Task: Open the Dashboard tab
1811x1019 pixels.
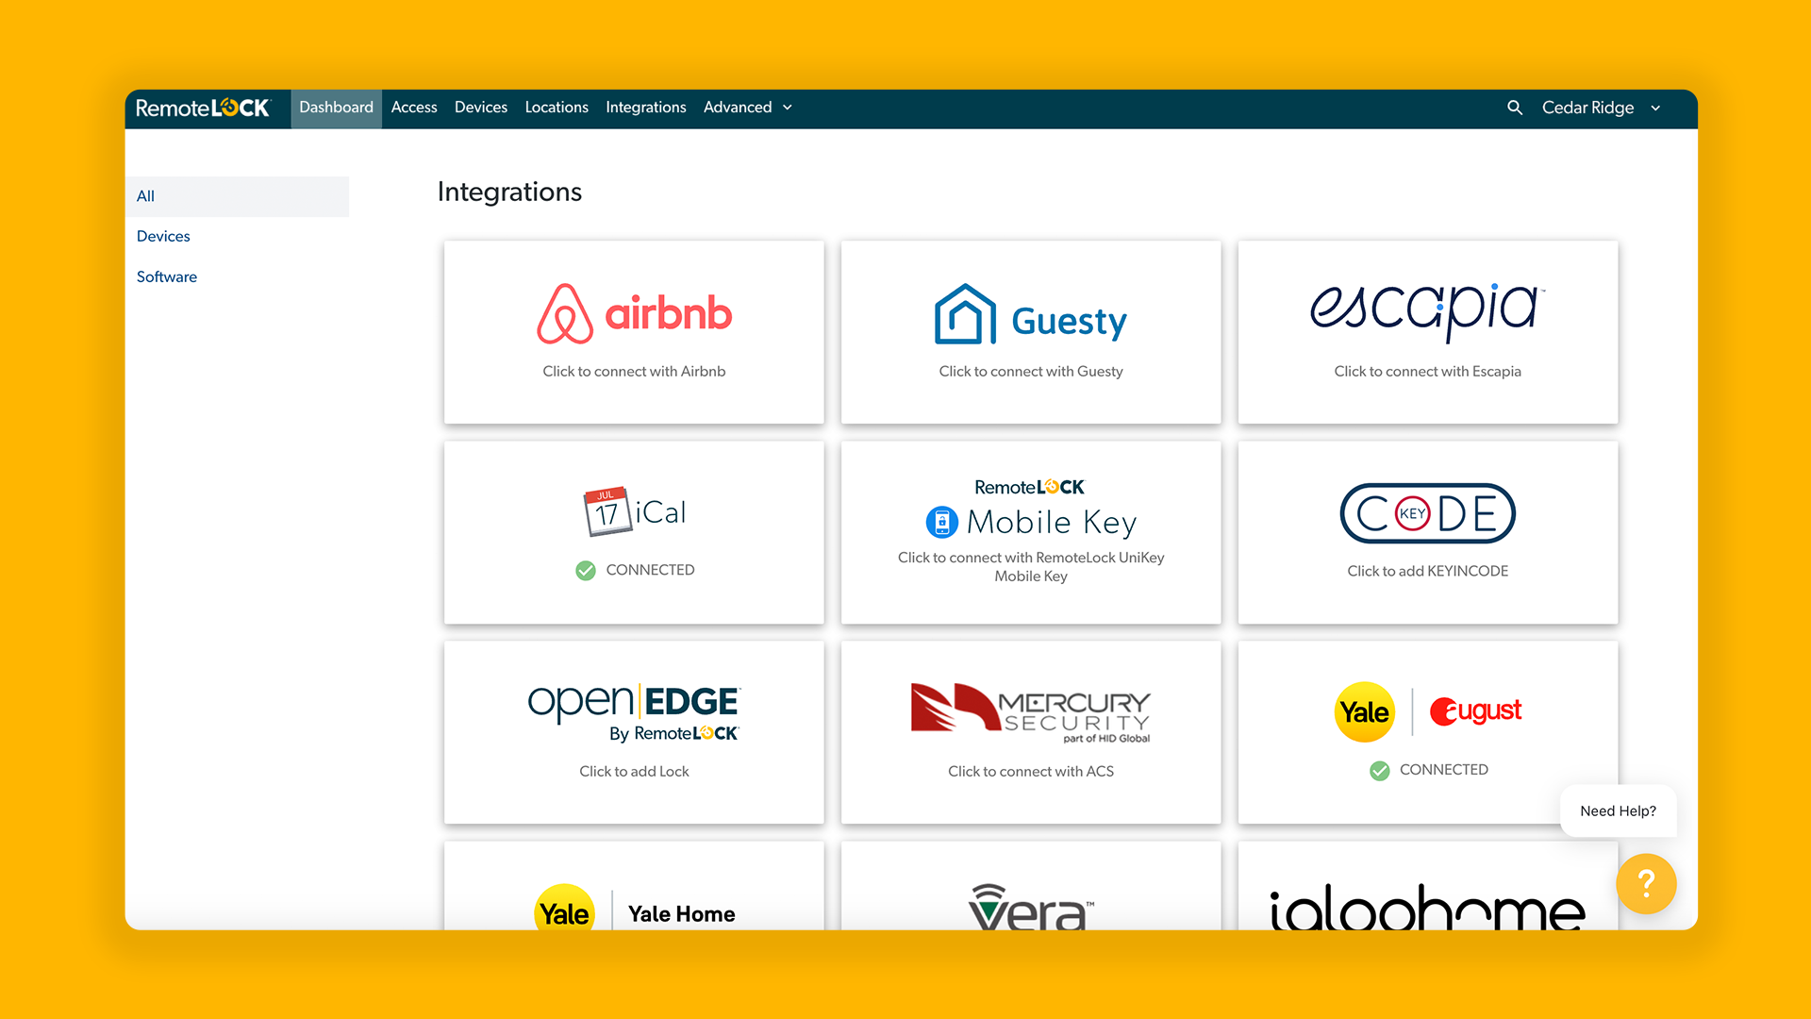Action: (336, 108)
